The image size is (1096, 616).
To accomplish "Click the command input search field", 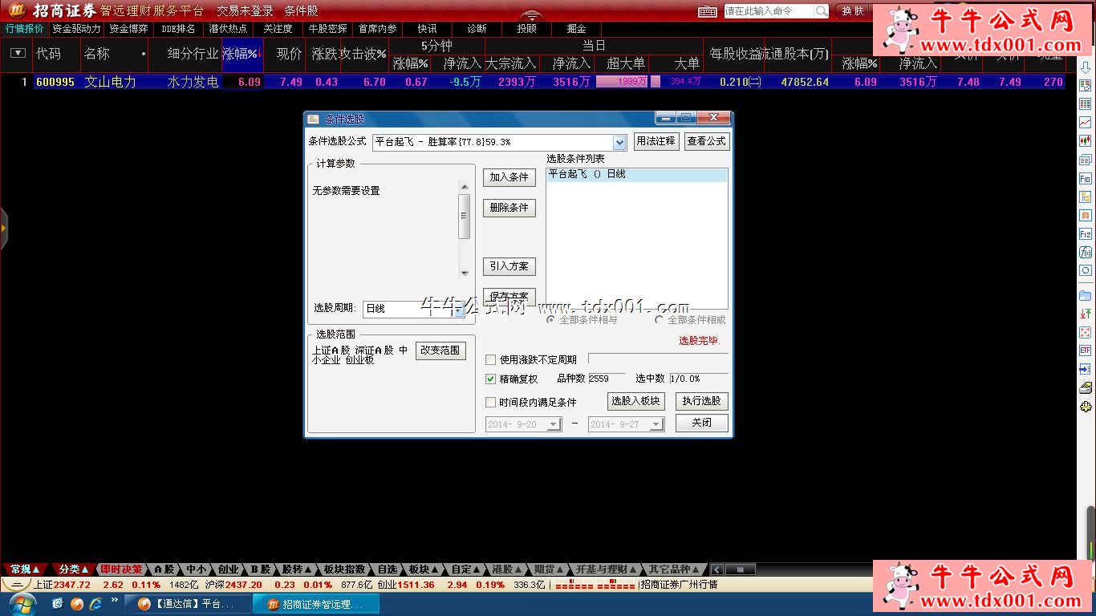I will click(x=769, y=11).
